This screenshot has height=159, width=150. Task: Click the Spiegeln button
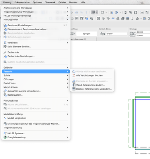(x=87, y=34)
